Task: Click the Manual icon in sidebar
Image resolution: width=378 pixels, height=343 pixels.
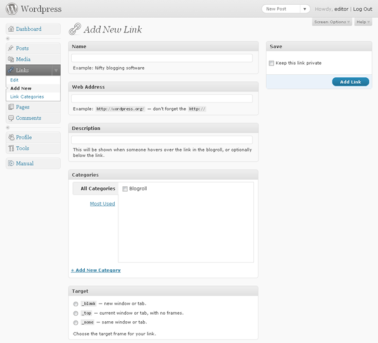Action: click(x=11, y=163)
